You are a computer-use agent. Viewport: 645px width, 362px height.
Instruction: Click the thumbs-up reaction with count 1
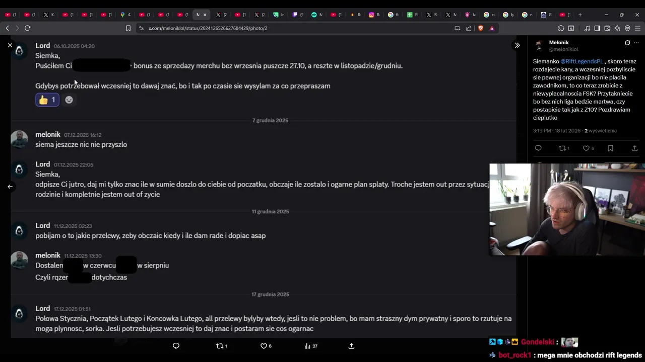pyautogui.click(x=47, y=100)
